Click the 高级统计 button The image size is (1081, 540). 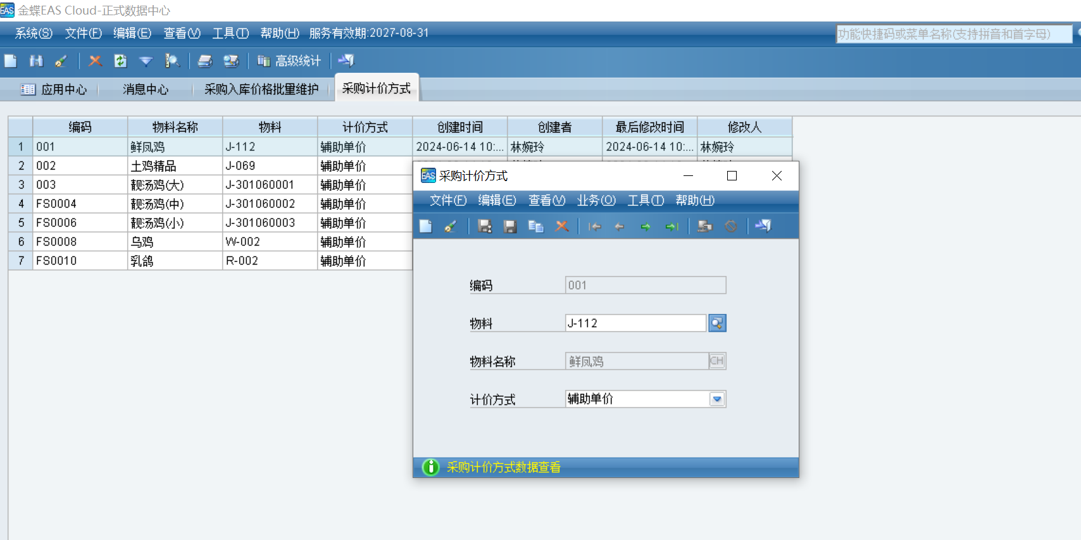coord(290,61)
